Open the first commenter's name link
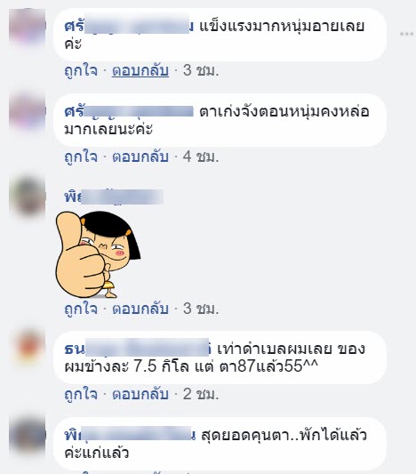The width and height of the screenshot is (416, 474). click(129, 27)
